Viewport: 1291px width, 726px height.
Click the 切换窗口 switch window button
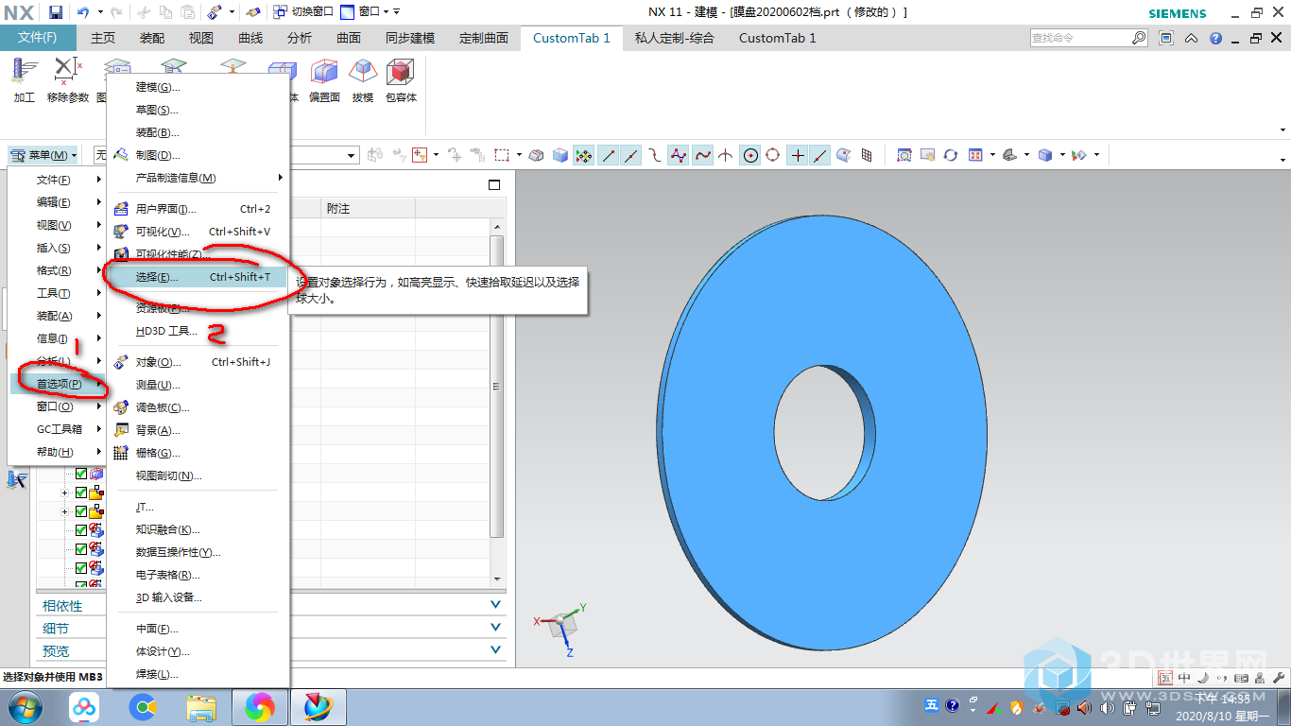(302, 11)
